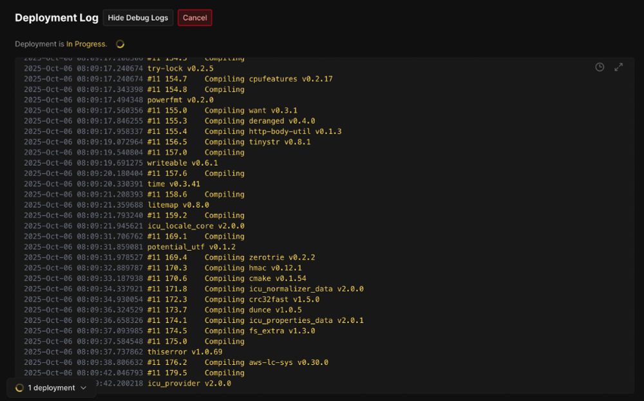Viewport: 644px width, 401px height.
Task: Select the Compiling icu_normalizer_data v2.0.0 line
Action: point(194,289)
